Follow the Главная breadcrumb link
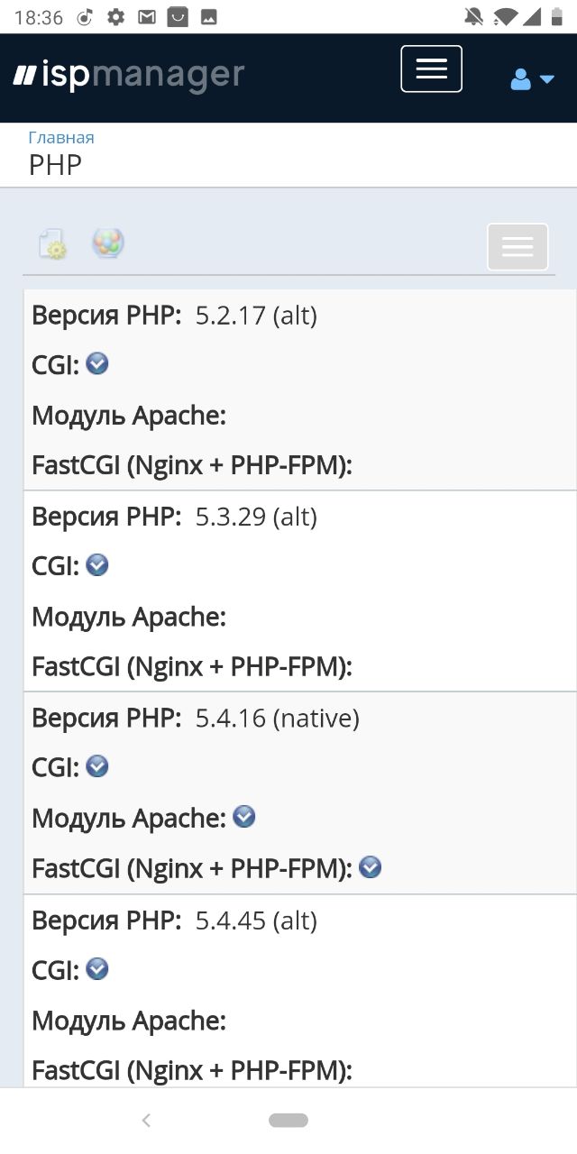The image size is (577, 1154). [x=61, y=138]
